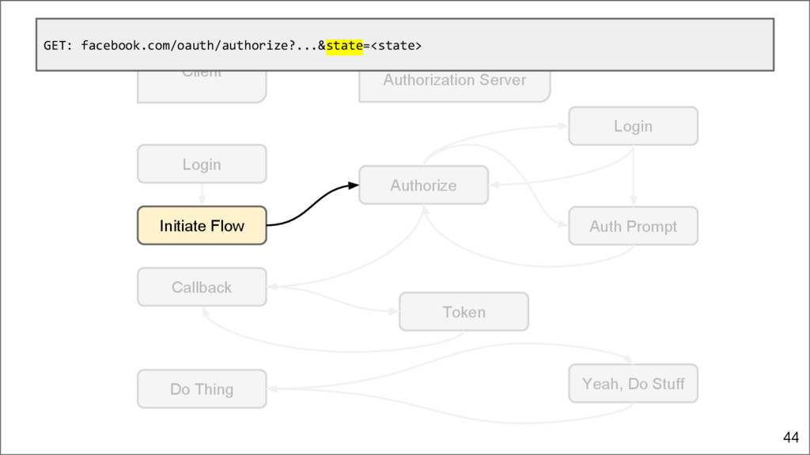
Task: Click the Login box above Auth Prompt
Action: click(x=633, y=126)
